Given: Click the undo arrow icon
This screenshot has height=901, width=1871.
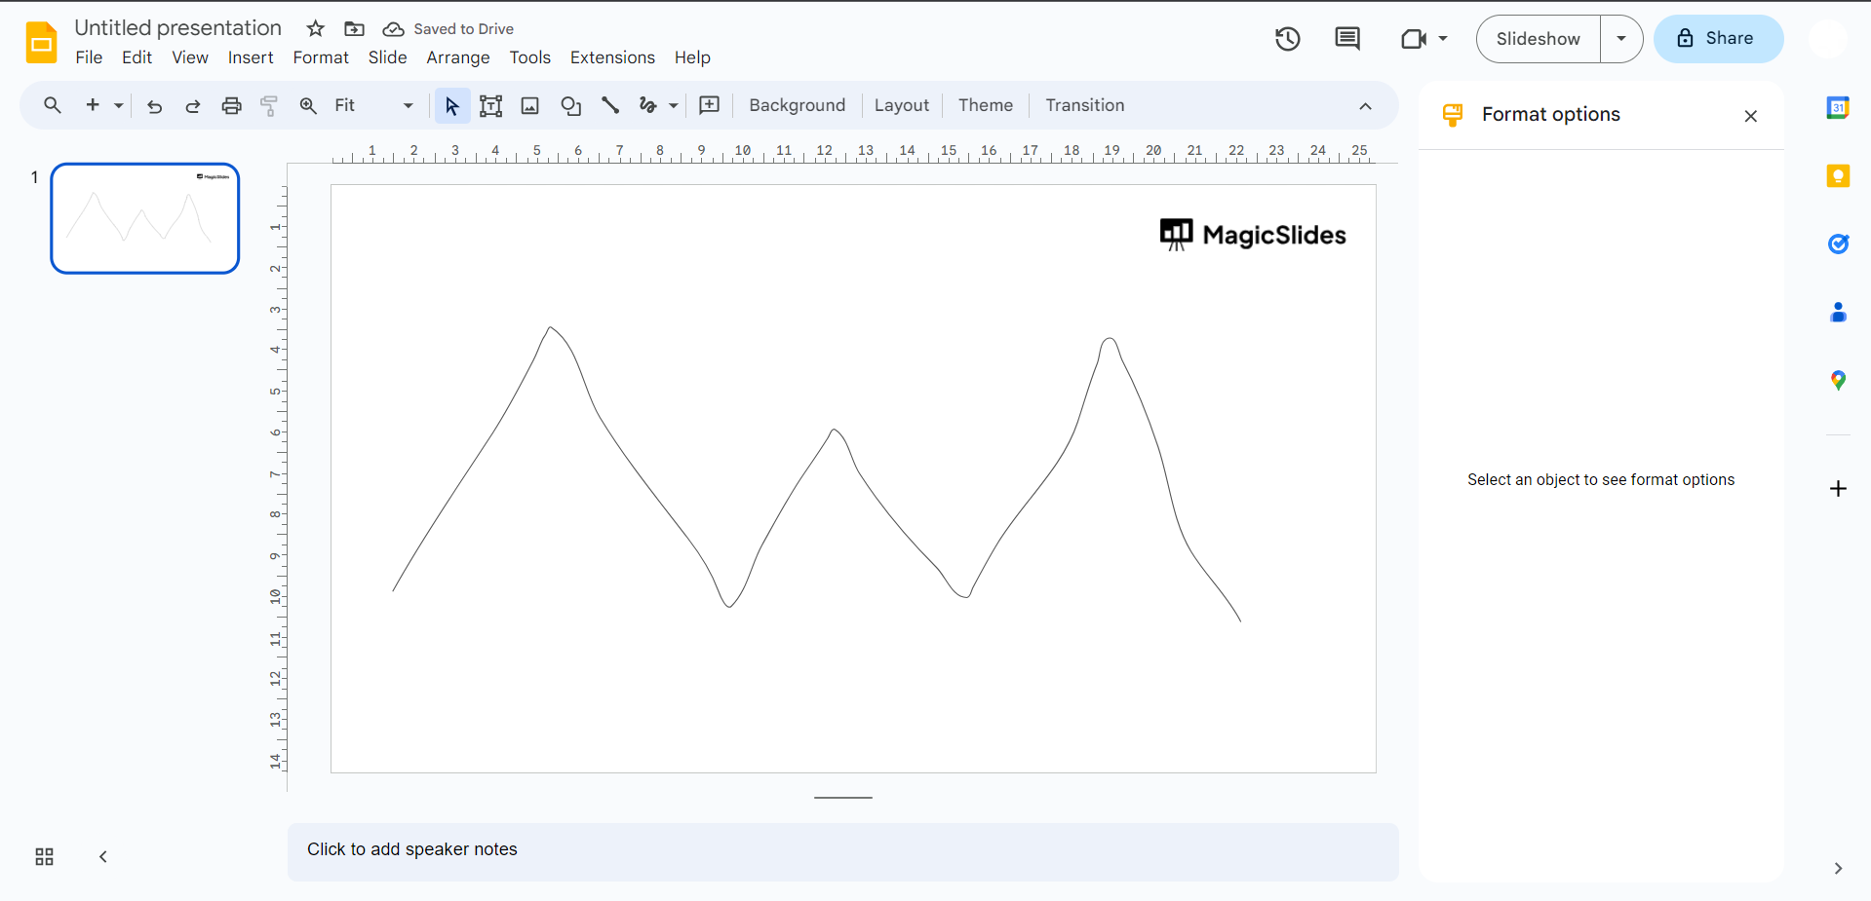Looking at the screenshot, I should click(154, 106).
